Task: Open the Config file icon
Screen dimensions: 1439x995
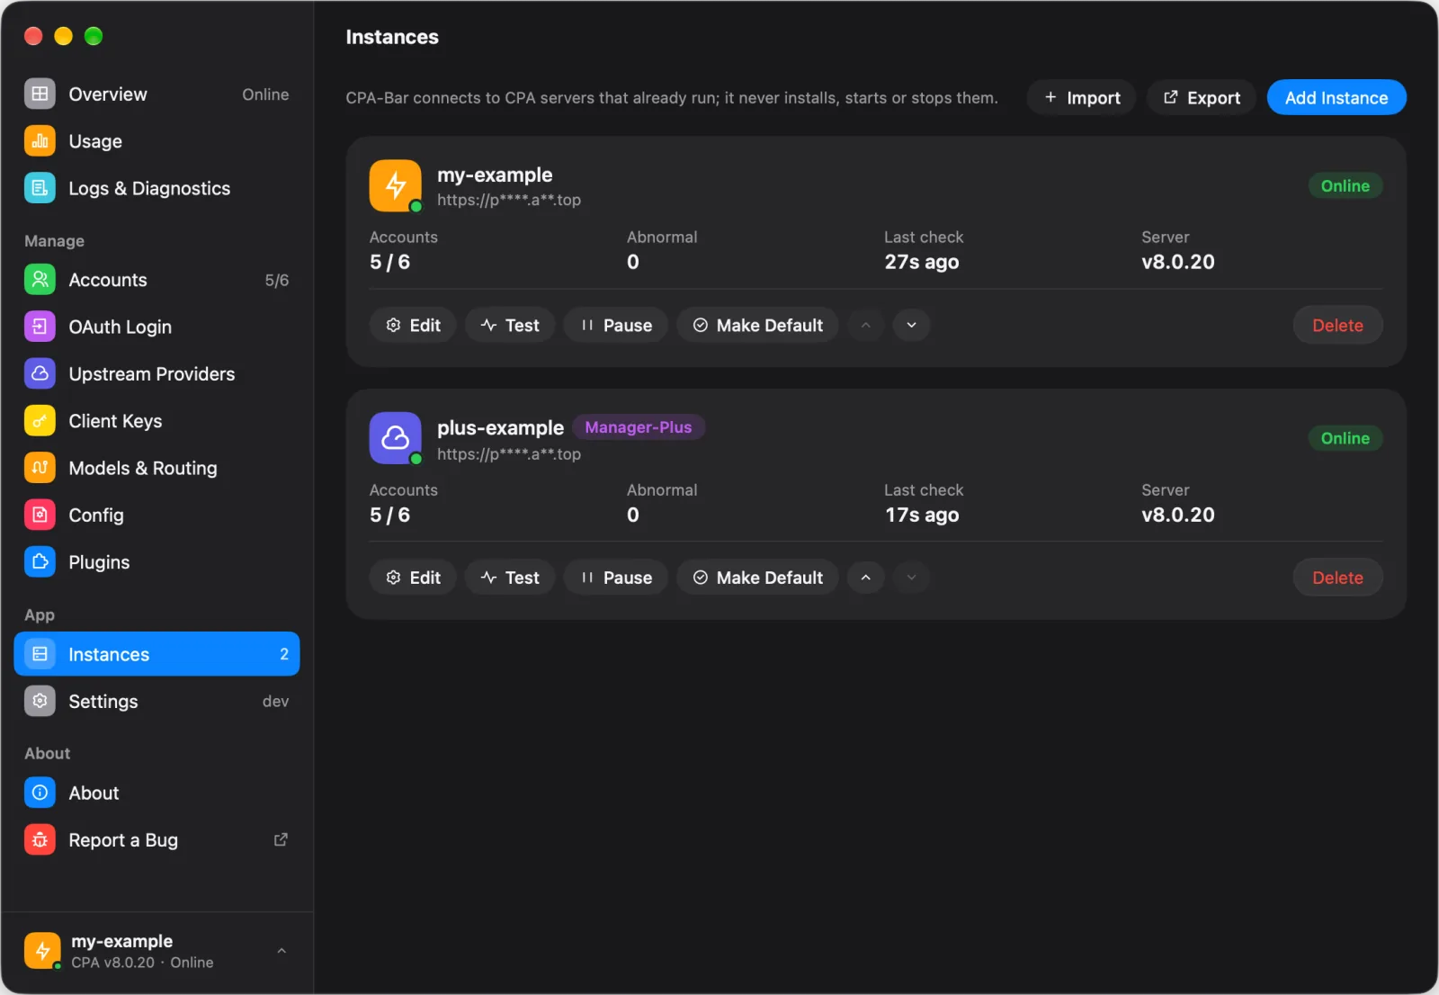Action: coord(40,515)
